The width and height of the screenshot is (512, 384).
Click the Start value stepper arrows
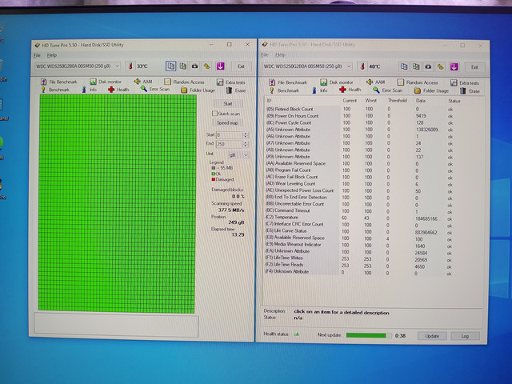(x=246, y=135)
